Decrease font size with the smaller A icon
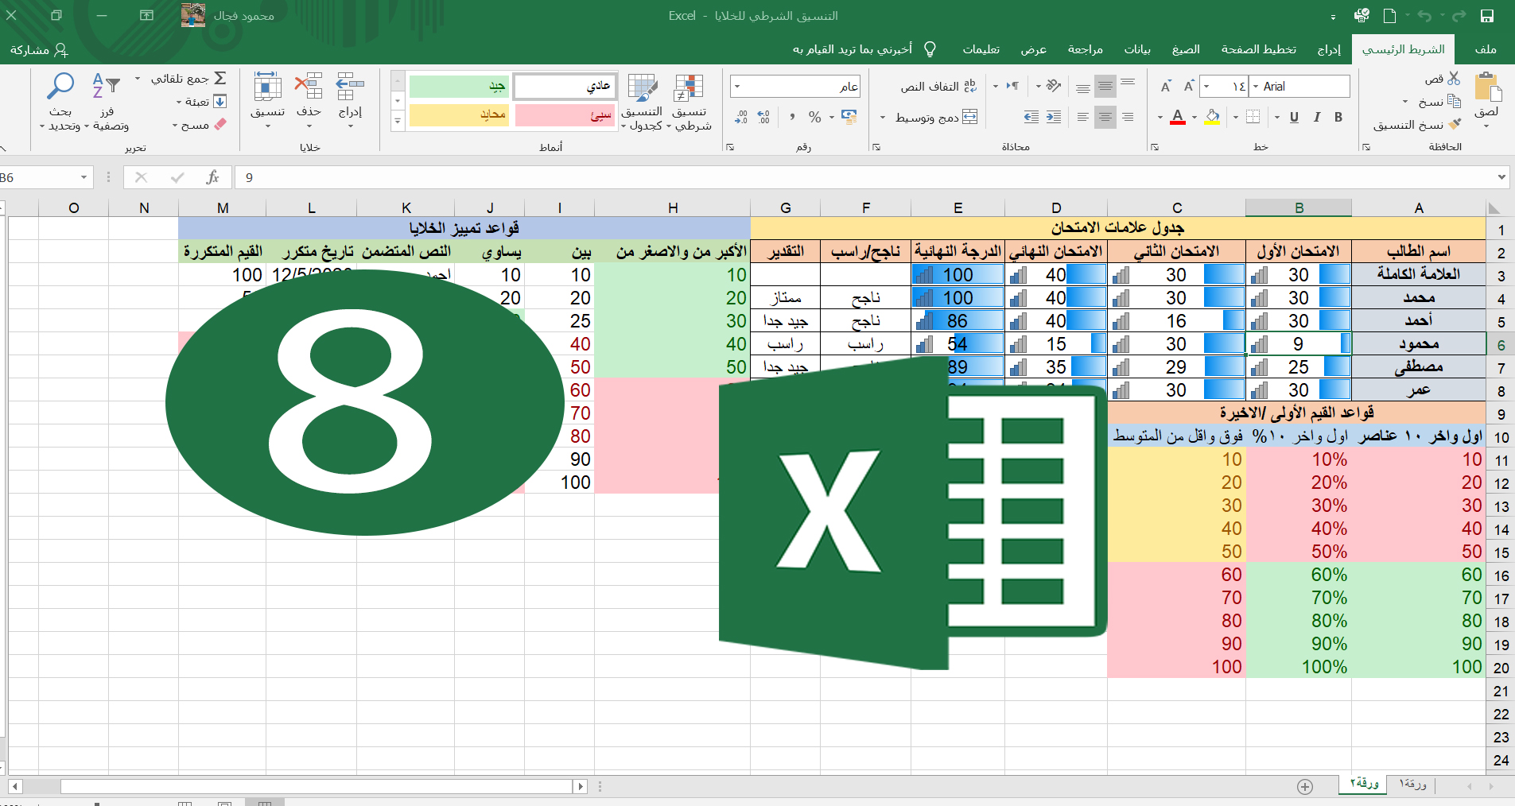This screenshot has height=806, width=1515. click(1166, 86)
